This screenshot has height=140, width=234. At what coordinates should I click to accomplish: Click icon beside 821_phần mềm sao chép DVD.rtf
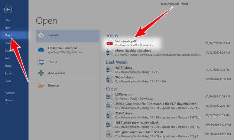pos(110,134)
